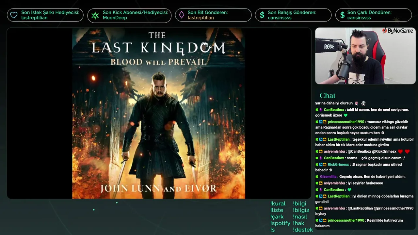Click the streamer webcam feed
Image resolution: width=418 pixels, height=235 pixels.
click(x=365, y=56)
